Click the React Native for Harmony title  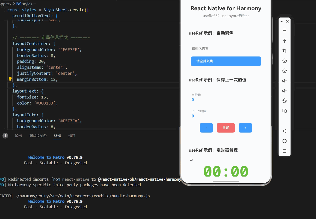click(x=226, y=8)
